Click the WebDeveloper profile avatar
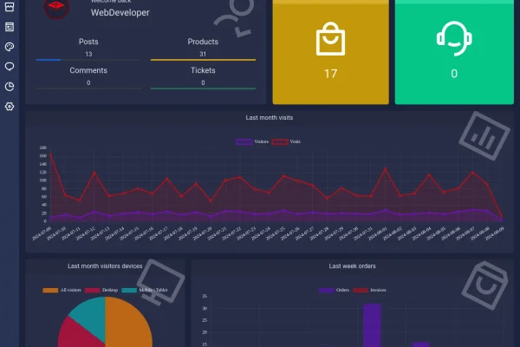The image size is (520, 347). (56, 7)
